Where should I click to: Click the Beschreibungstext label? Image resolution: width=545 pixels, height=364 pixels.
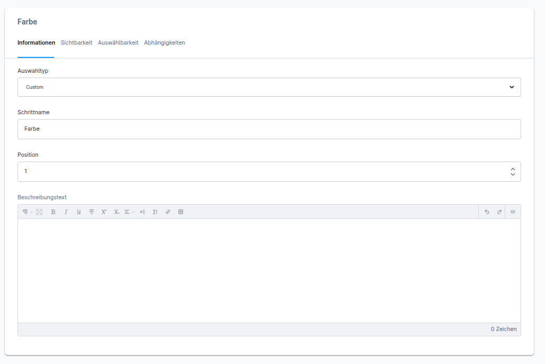point(42,197)
